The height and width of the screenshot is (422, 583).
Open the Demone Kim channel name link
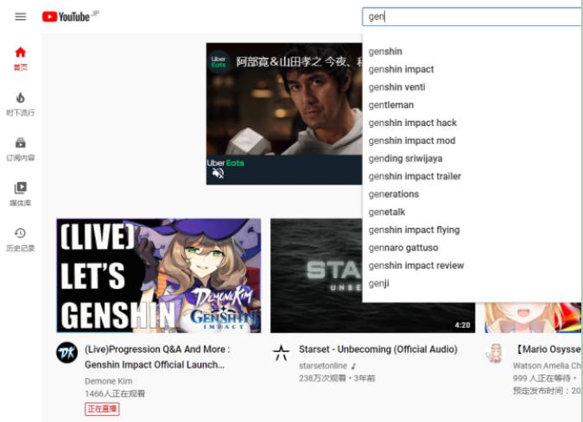coord(108,381)
